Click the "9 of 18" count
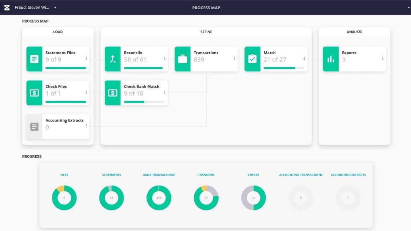Image resolution: width=411 pixels, height=231 pixels. pyautogui.click(x=133, y=93)
